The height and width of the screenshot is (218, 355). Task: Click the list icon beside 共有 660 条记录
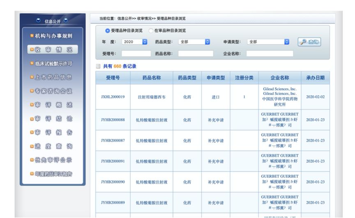point(98,66)
